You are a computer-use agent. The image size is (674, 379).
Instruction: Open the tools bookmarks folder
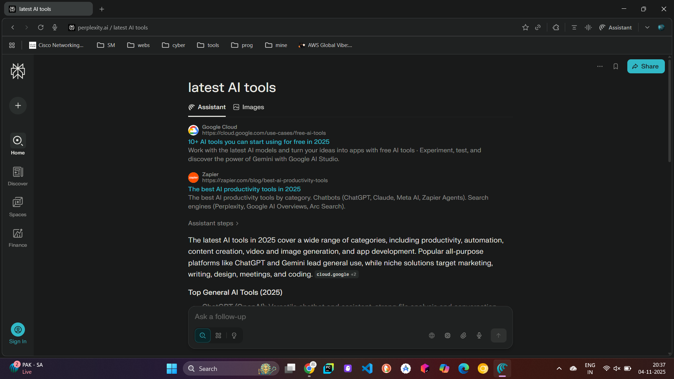(x=208, y=45)
